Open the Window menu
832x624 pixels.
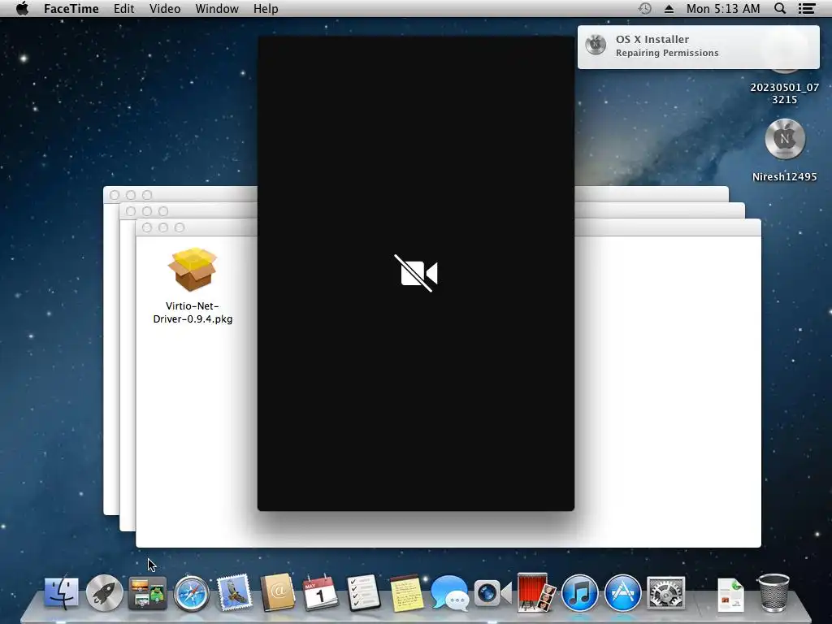point(216,9)
